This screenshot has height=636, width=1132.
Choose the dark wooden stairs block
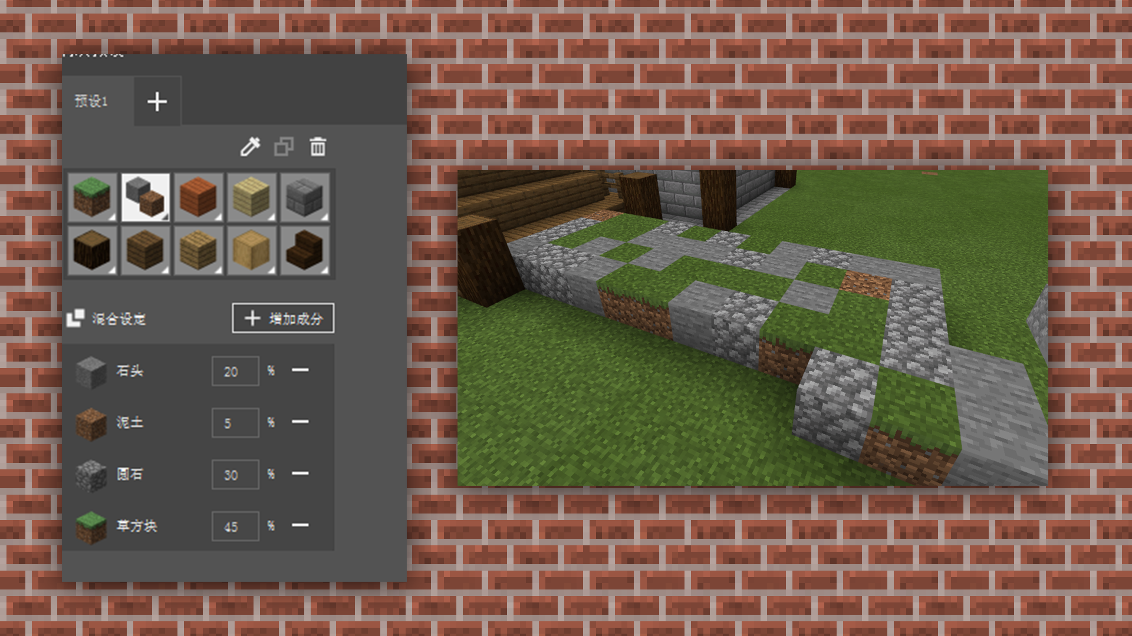click(x=304, y=250)
